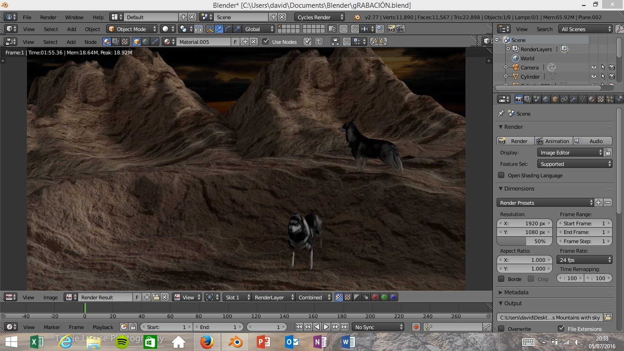Launch Firefox from the taskbar
This screenshot has width=624, height=351.
click(x=207, y=341)
